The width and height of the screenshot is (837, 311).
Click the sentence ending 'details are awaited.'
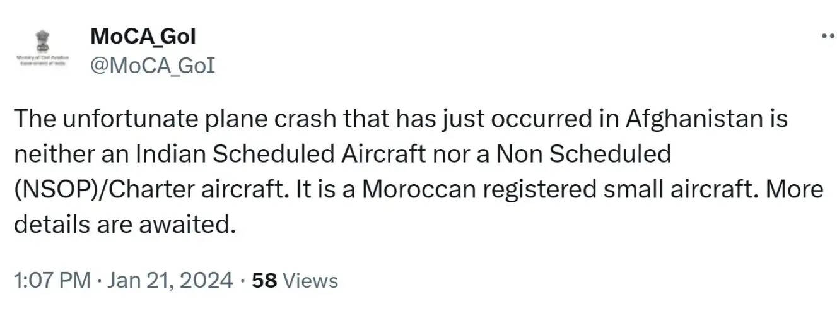tap(125, 224)
